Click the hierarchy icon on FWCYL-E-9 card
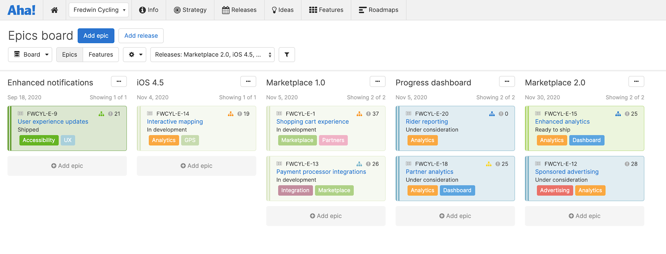 coord(101,114)
